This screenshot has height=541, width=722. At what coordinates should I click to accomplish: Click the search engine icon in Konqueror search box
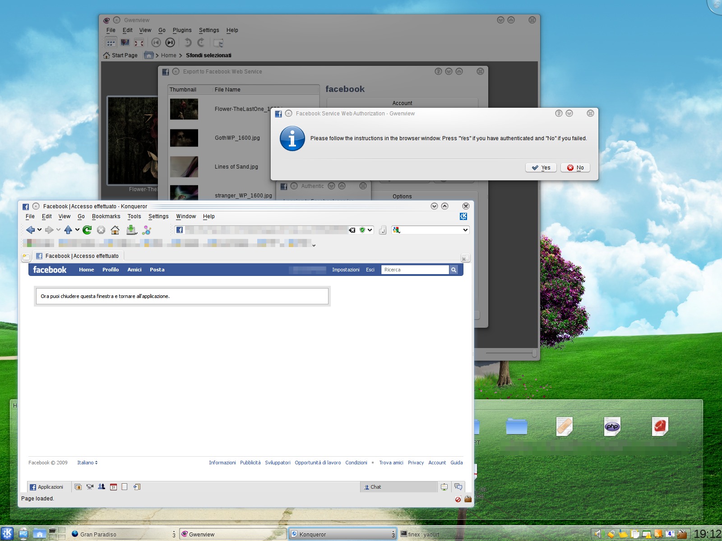coord(396,230)
